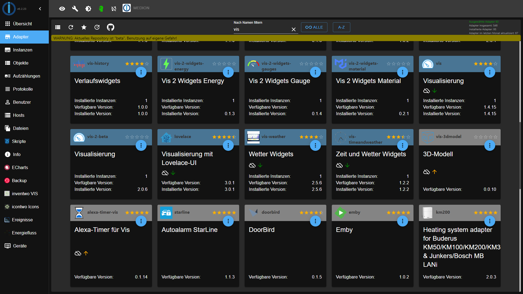
Task: Click vis-weather star rating
Action: pos(311,137)
